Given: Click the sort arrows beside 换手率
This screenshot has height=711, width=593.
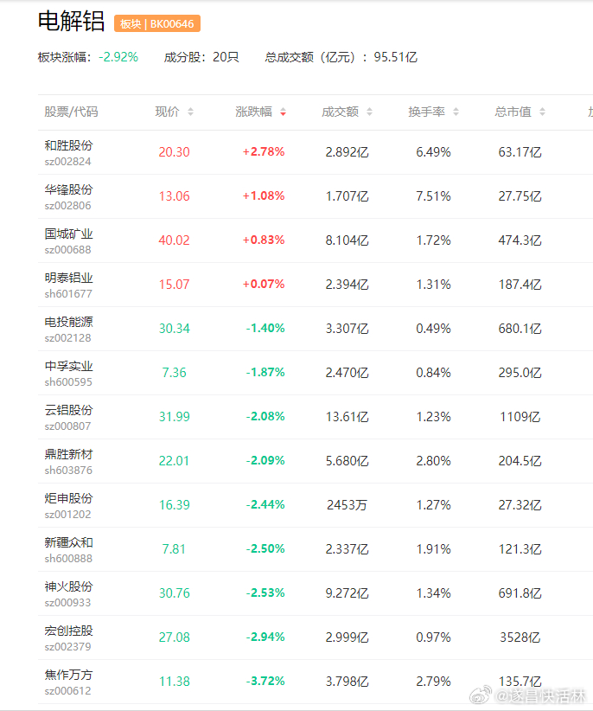Looking at the screenshot, I should pyautogui.click(x=457, y=112).
